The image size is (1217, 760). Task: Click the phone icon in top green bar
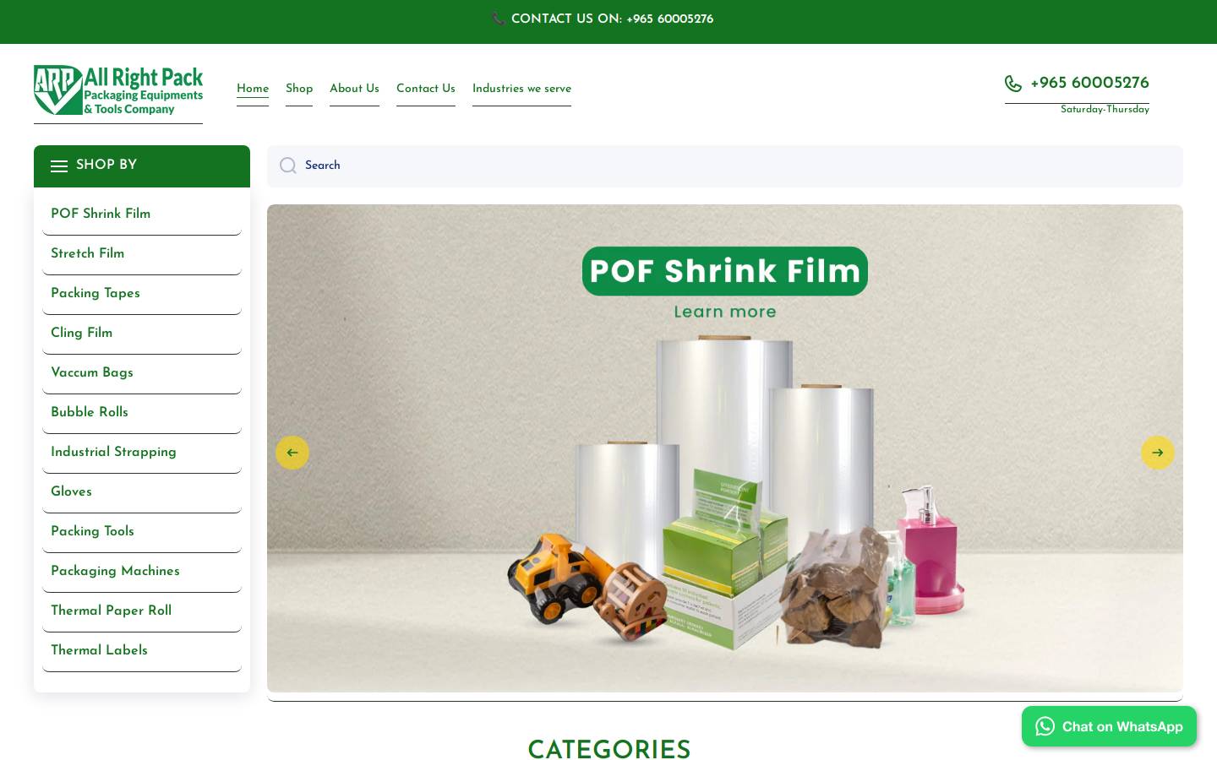pyautogui.click(x=499, y=19)
